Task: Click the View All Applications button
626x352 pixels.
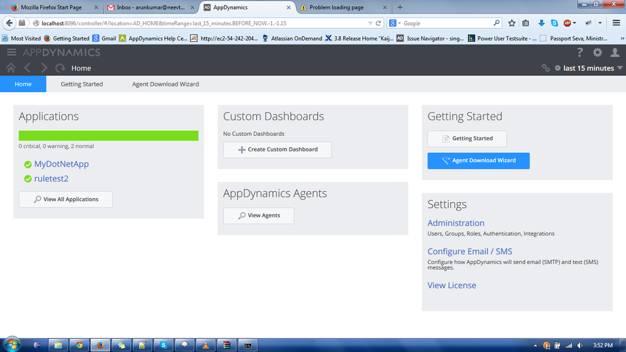Action: pyautogui.click(x=66, y=199)
